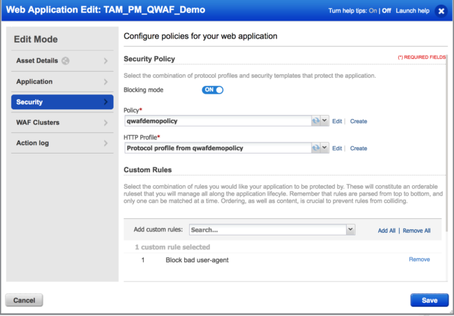Cancel the web application edit

click(x=24, y=300)
